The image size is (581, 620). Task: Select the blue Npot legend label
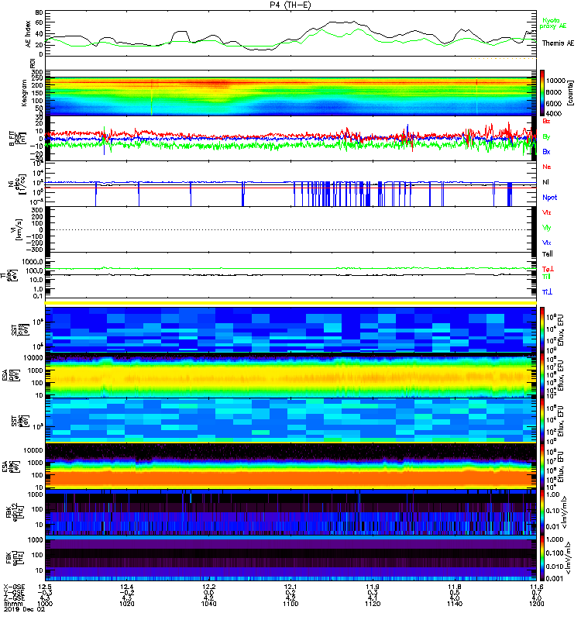tap(549, 198)
